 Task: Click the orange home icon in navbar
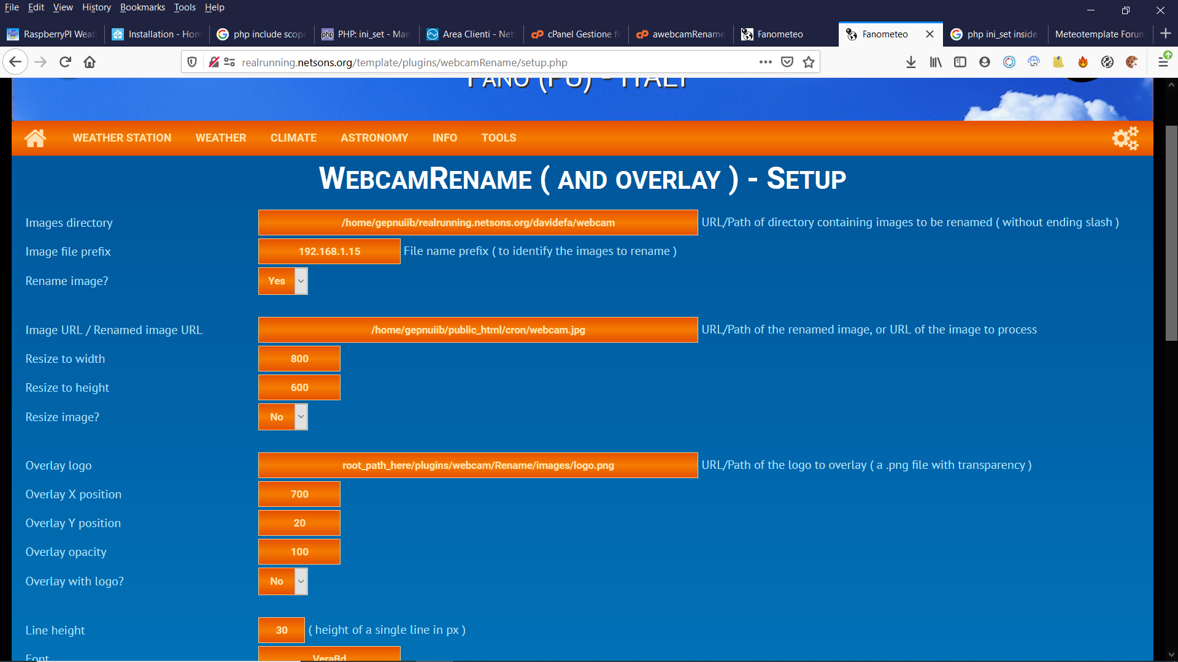click(x=35, y=138)
